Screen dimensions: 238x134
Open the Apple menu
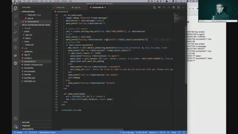(15, 1)
